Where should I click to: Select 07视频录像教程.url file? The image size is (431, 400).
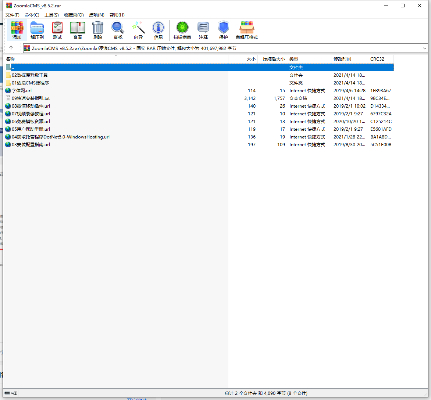[x=31, y=113]
